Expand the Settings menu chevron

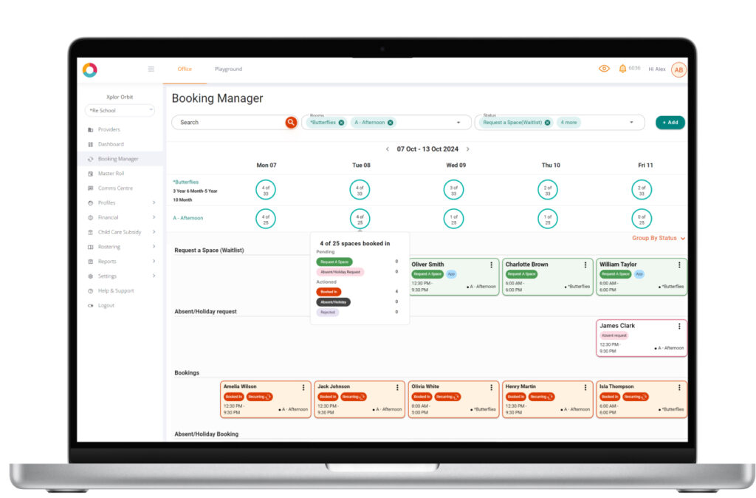154,276
